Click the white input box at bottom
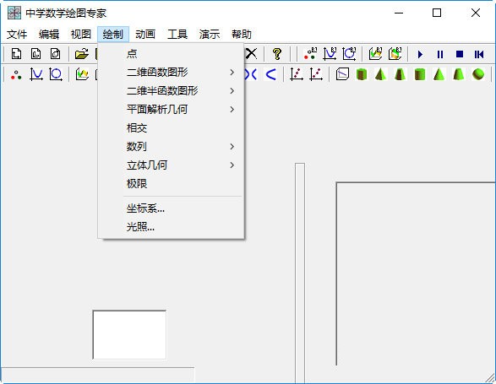This screenshot has width=496, height=384. [129, 335]
